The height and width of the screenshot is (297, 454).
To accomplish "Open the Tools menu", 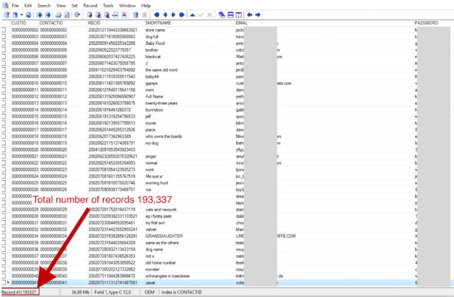I will click(x=108, y=6).
